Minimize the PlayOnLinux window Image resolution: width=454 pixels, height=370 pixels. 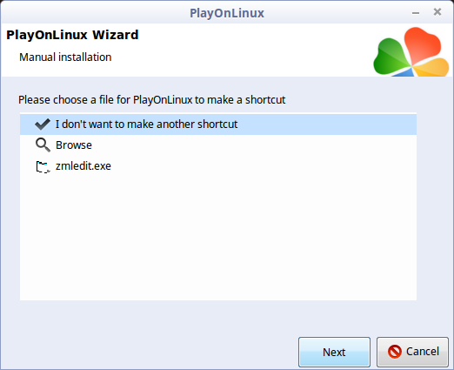[x=416, y=13]
